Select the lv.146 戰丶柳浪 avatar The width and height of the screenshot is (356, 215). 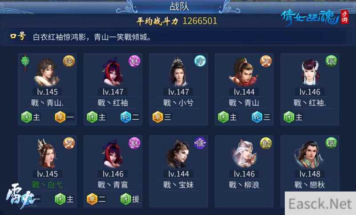pos(244,154)
